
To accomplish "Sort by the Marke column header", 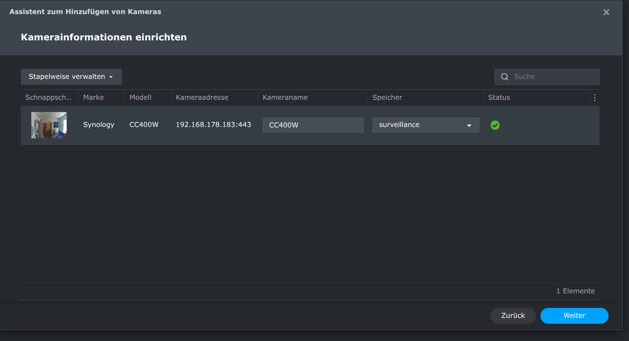I will click(x=93, y=97).
